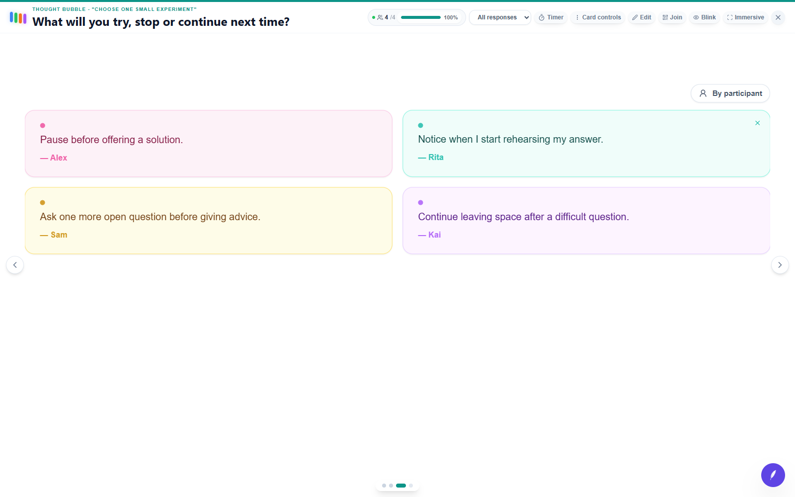Click the participant count indicator
This screenshot has height=497, width=795.
click(386, 17)
